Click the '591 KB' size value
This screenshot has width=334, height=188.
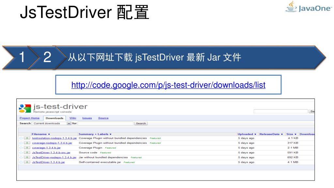[x=293, y=153]
